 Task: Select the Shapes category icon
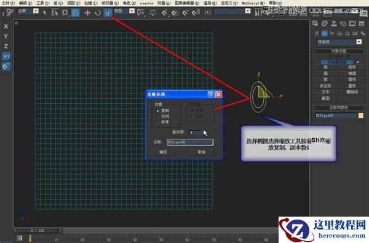324,34
